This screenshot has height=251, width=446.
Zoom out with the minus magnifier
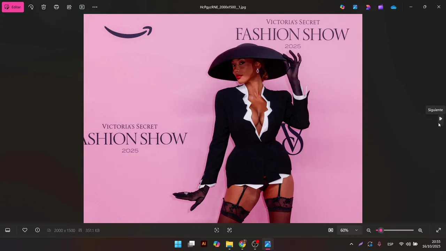pyautogui.click(x=369, y=230)
